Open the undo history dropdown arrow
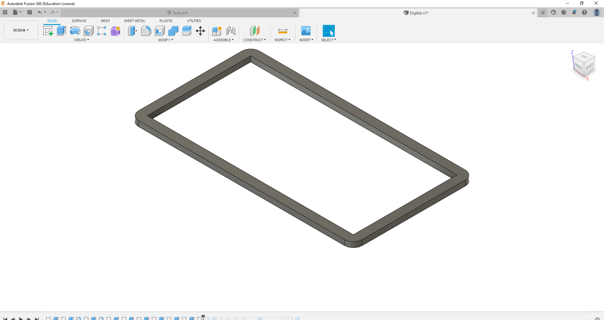Image resolution: width=604 pixels, height=320 pixels. 45,12
